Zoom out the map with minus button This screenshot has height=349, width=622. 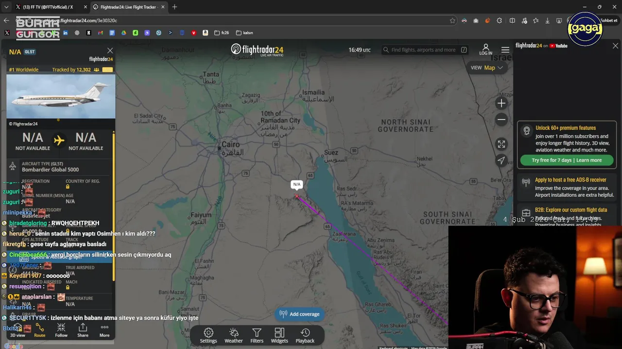click(501, 120)
